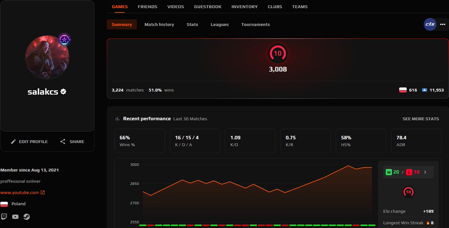The height and width of the screenshot is (228, 449).
Task: Open the Leagues sub-tab
Action: pyautogui.click(x=220, y=25)
